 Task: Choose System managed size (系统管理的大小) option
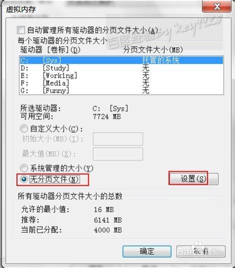pos(24,168)
